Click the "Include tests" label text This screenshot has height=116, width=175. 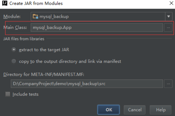click(25, 94)
